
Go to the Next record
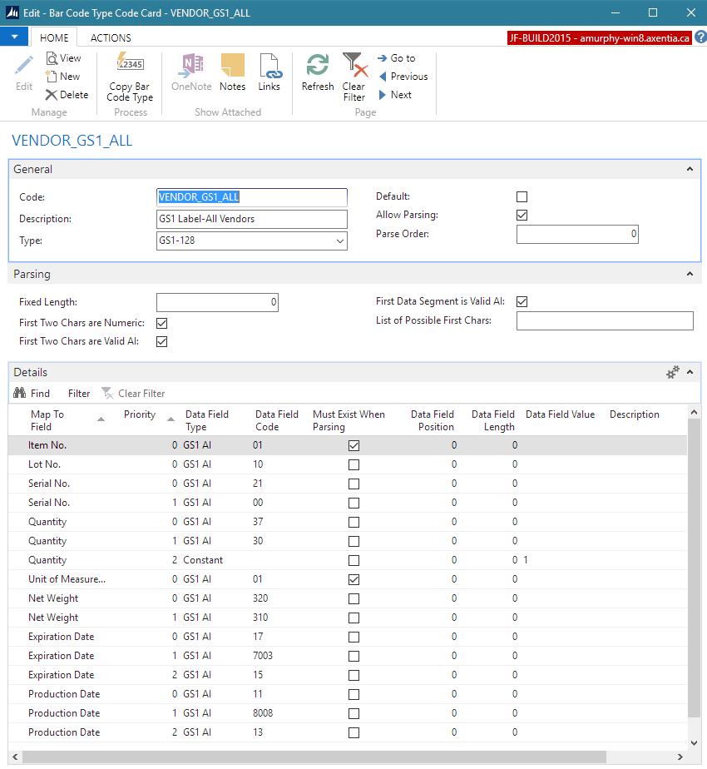[394, 95]
